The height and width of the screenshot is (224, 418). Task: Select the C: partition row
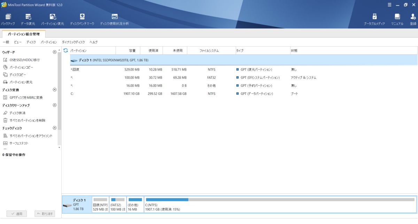[x=243, y=94]
